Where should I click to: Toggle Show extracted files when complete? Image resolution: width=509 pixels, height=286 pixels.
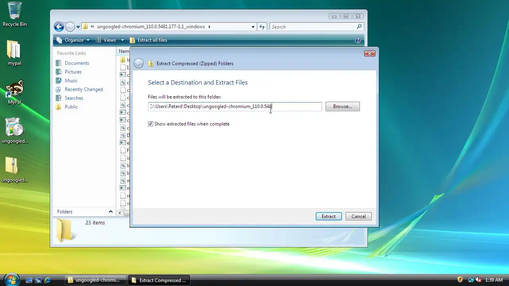click(150, 124)
